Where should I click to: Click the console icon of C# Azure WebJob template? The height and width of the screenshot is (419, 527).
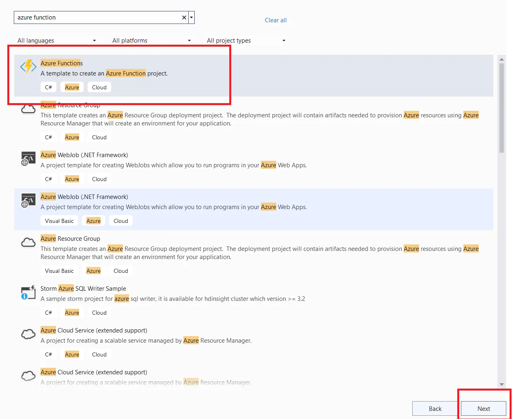pos(28,159)
